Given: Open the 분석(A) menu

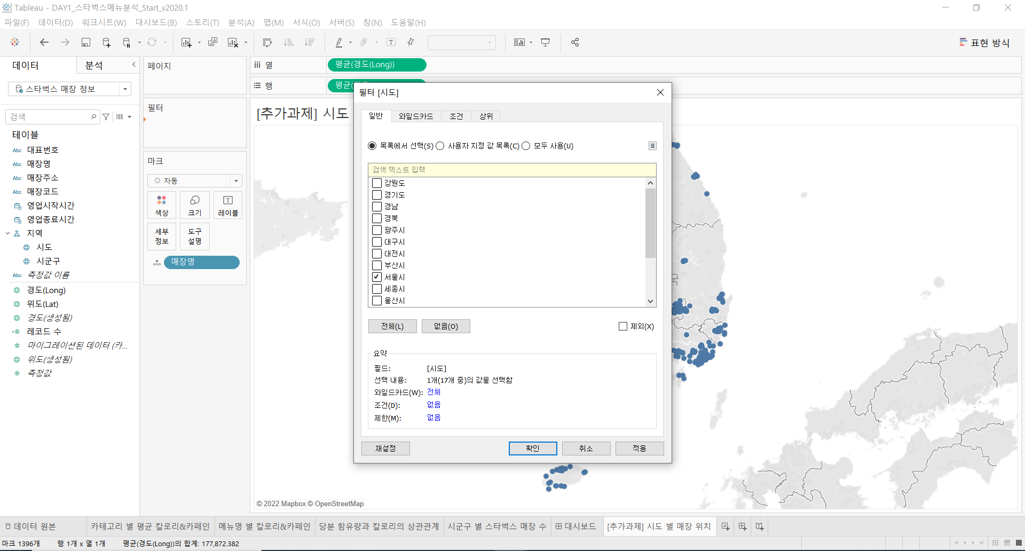Looking at the screenshot, I should tap(241, 22).
